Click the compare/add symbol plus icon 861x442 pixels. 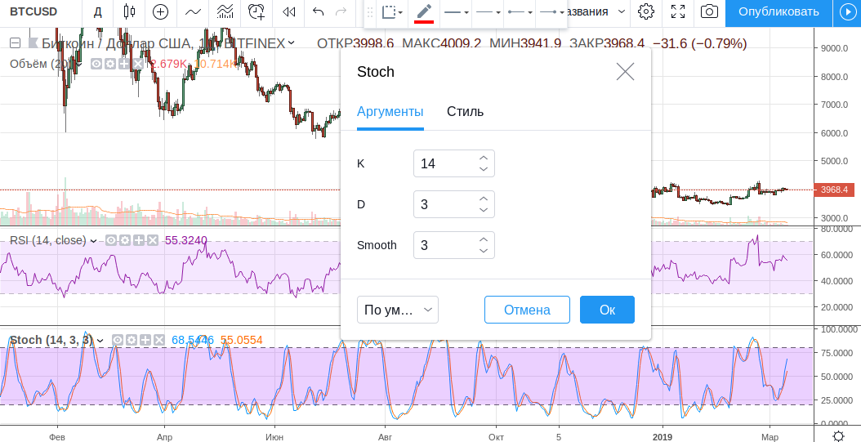(161, 11)
